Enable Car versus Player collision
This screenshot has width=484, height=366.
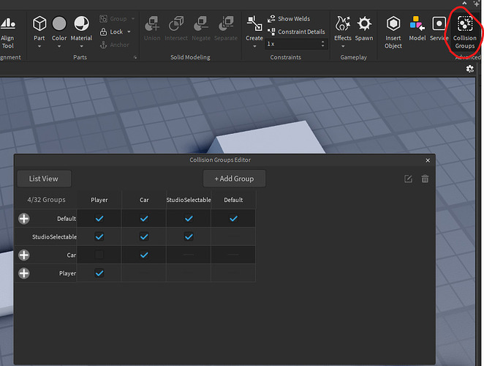point(99,255)
